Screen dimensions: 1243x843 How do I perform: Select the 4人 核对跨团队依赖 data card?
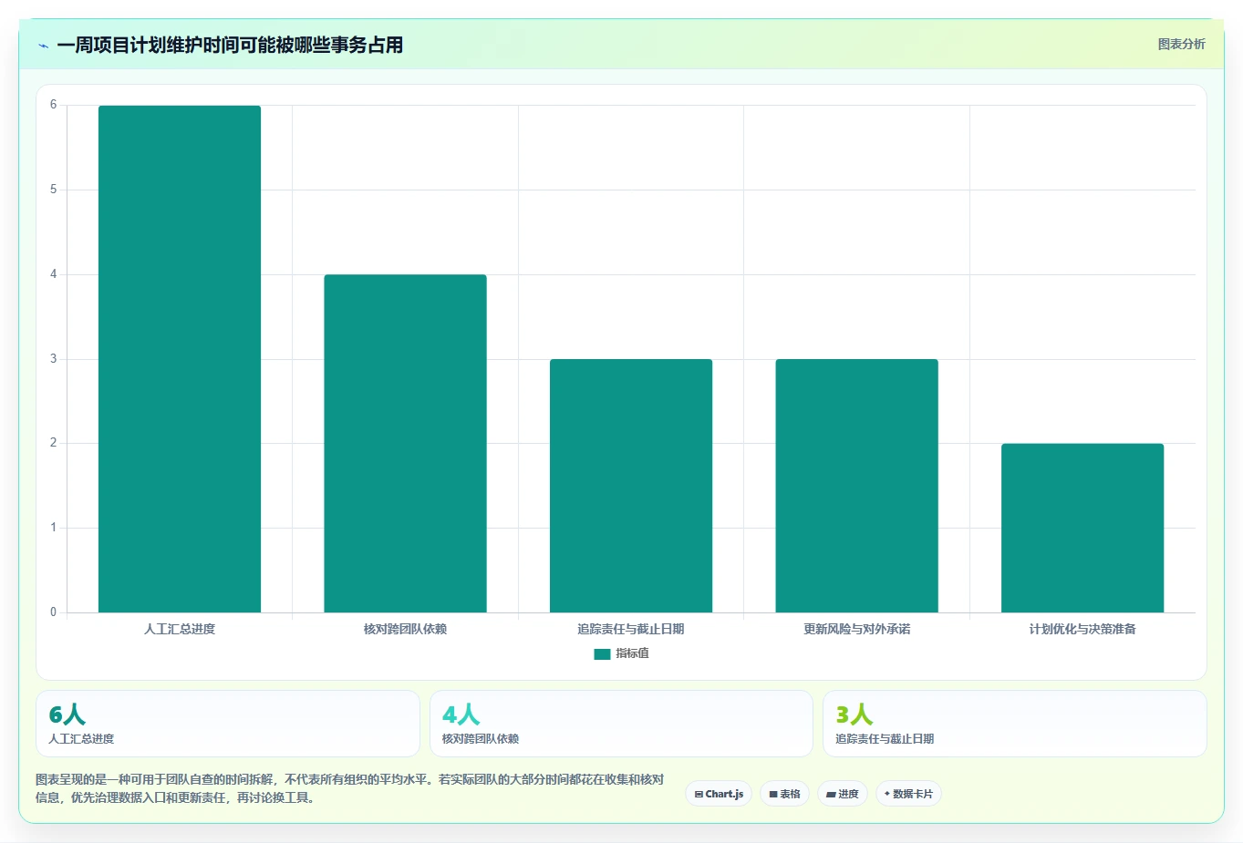621,724
